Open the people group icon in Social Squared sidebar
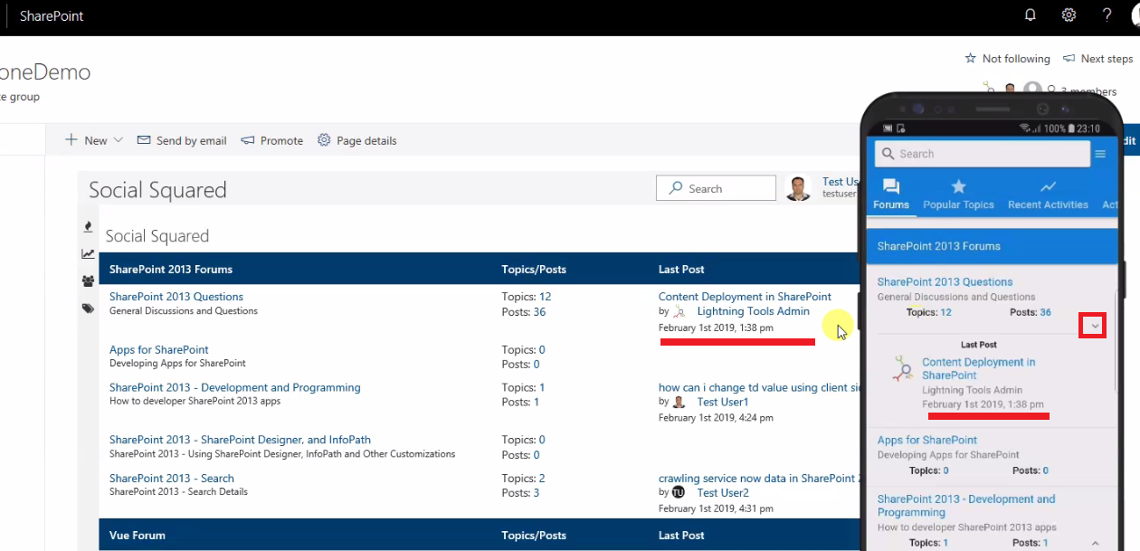 [88, 281]
